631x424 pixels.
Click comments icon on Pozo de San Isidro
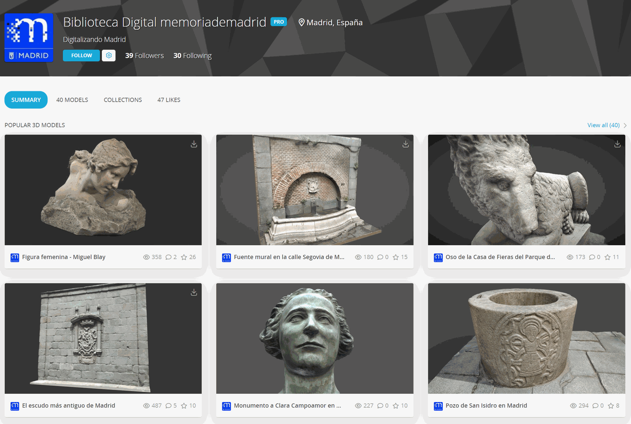tap(595, 406)
